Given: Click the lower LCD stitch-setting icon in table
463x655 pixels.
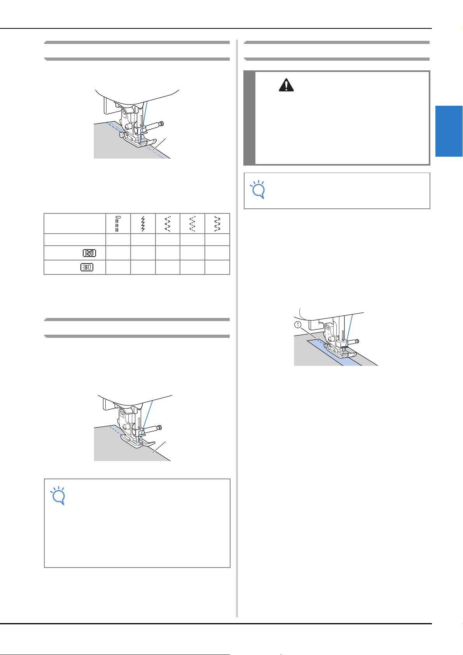Looking at the screenshot, I should click(x=87, y=267).
